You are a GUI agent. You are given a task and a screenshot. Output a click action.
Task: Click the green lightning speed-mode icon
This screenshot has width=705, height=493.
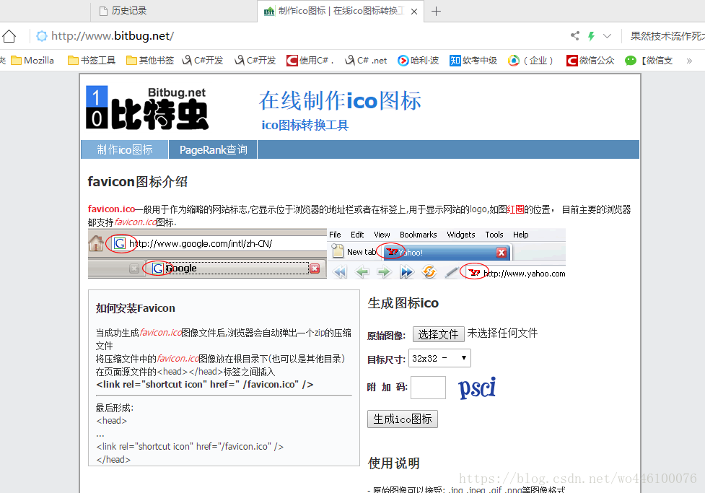(591, 36)
